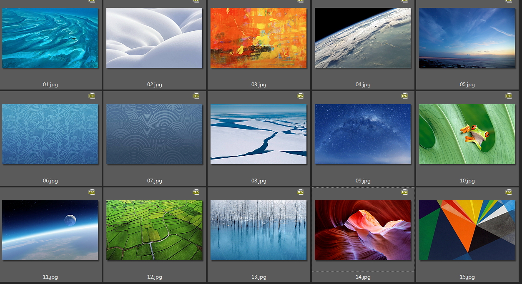522x284 pixels.
Task: Select the turquoise ocean swirl image 01.jpg
Action: coord(50,38)
